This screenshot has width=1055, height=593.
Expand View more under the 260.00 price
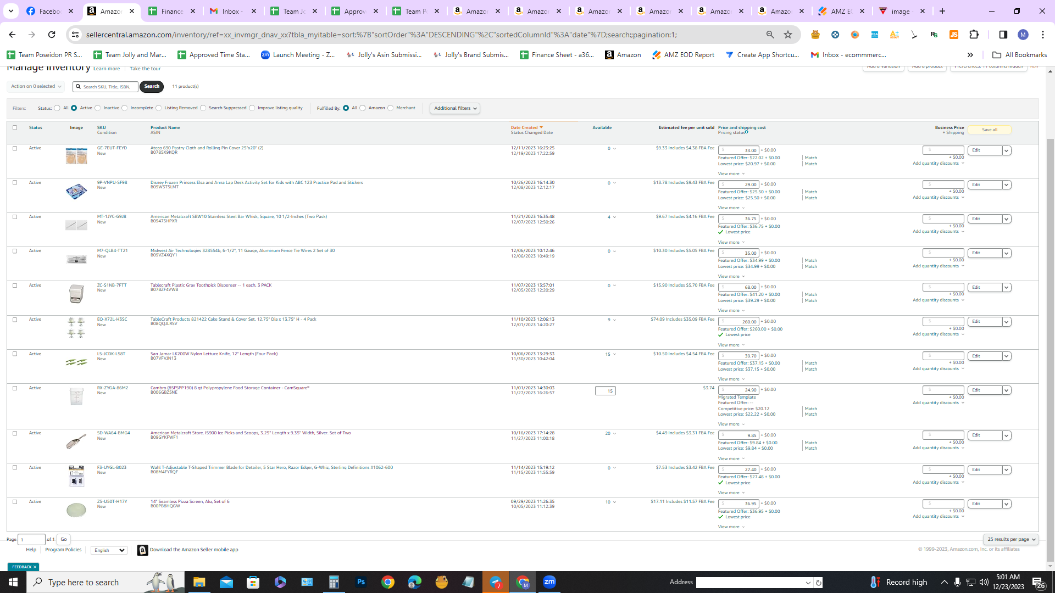click(x=731, y=345)
